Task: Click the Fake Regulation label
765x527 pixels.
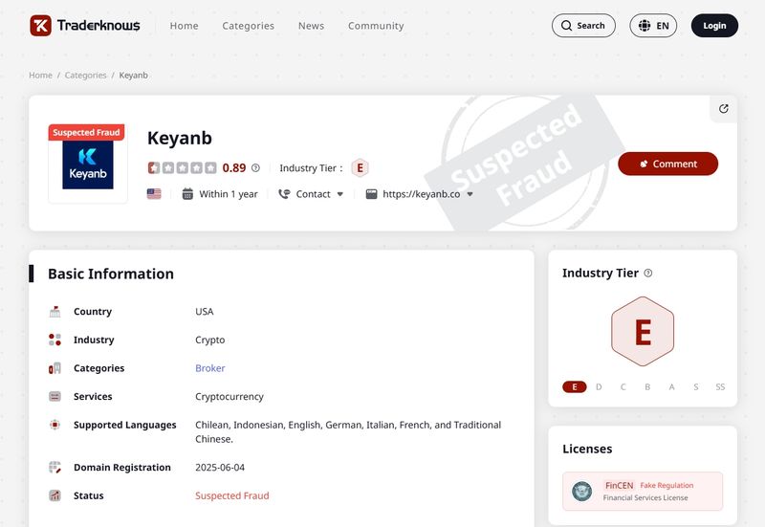Action: [667, 485]
